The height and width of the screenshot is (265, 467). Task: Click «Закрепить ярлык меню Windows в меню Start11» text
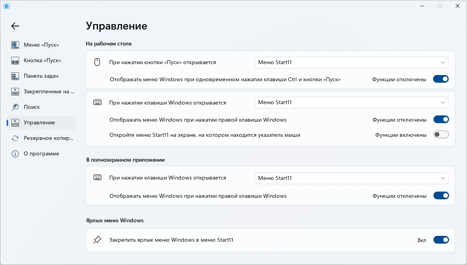point(171,240)
